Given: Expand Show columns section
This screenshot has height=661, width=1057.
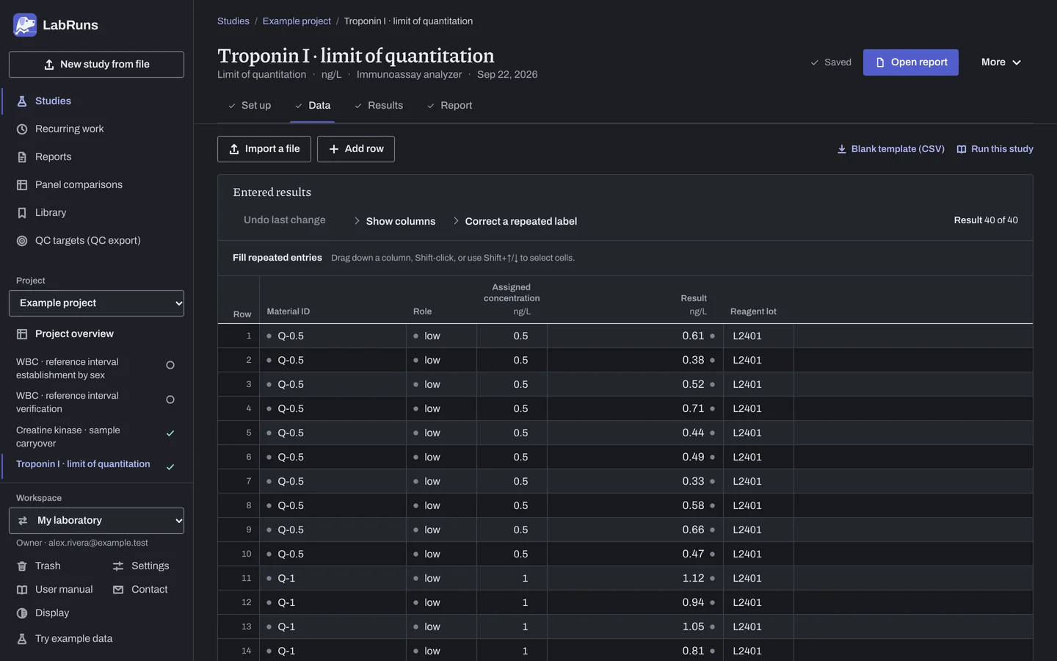Looking at the screenshot, I should click(x=394, y=221).
